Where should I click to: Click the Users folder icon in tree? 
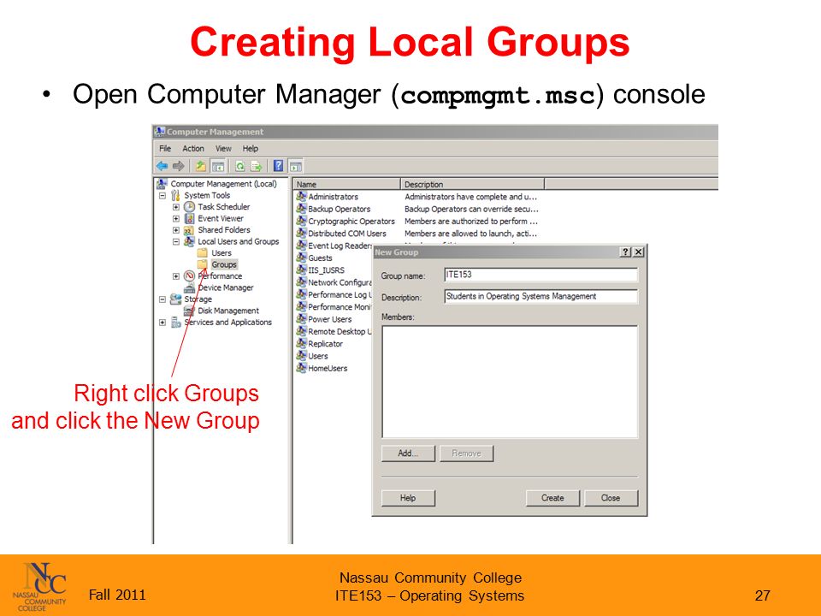(203, 253)
